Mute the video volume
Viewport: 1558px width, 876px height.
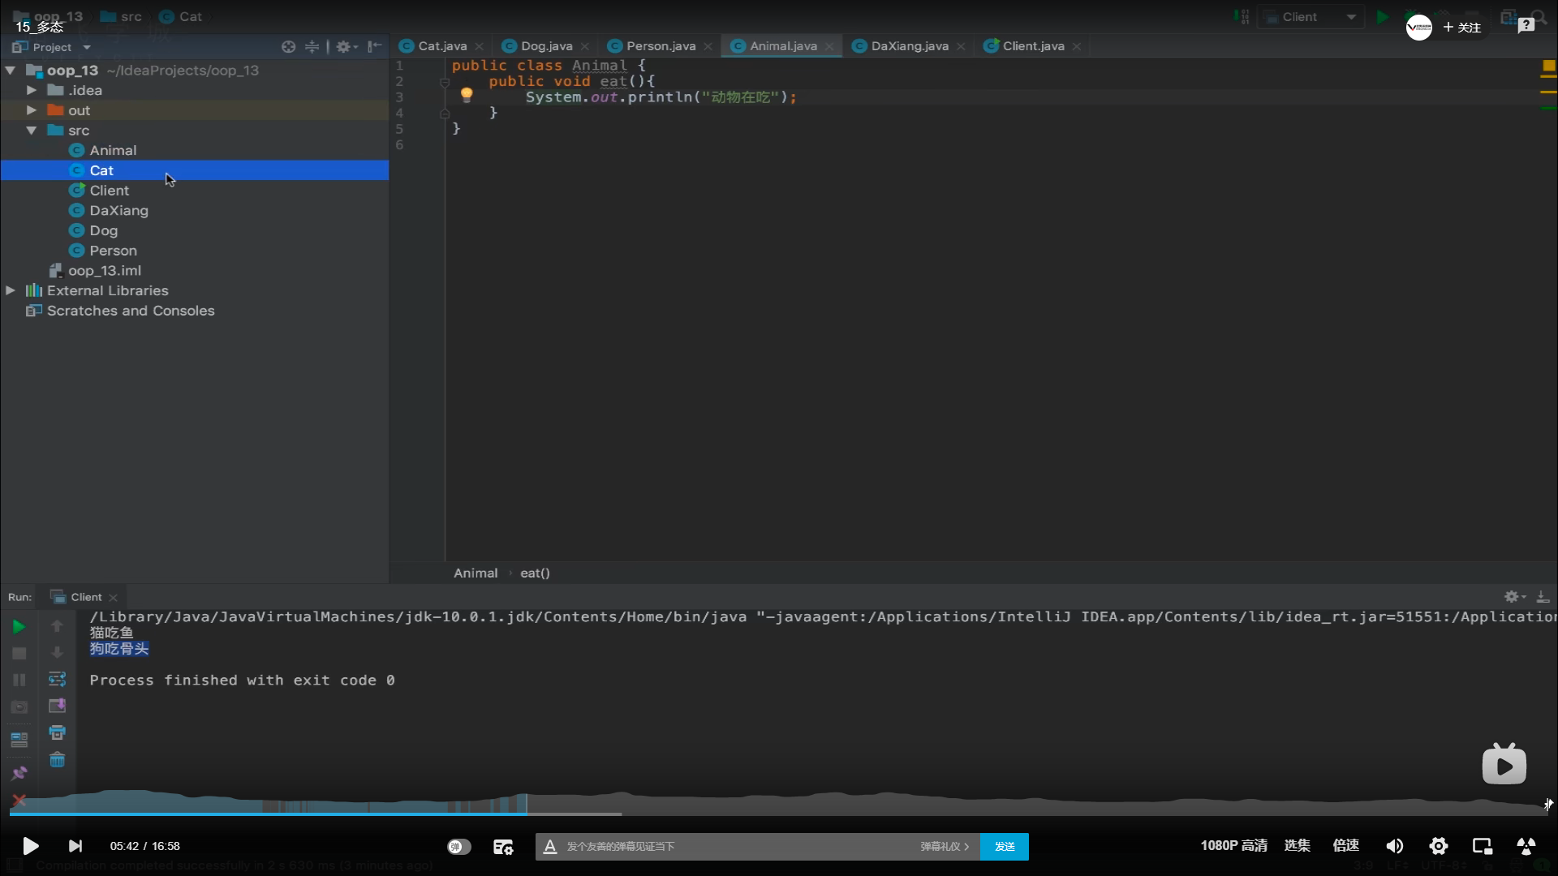click(1394, 846)
